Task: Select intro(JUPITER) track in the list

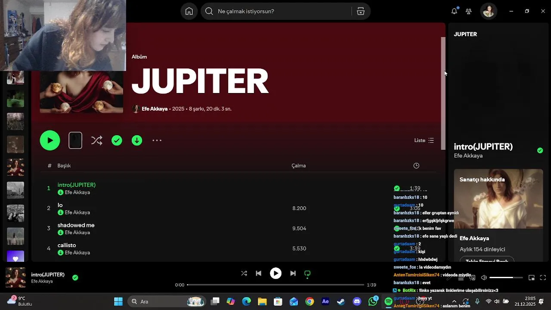Action: (77, 185)
